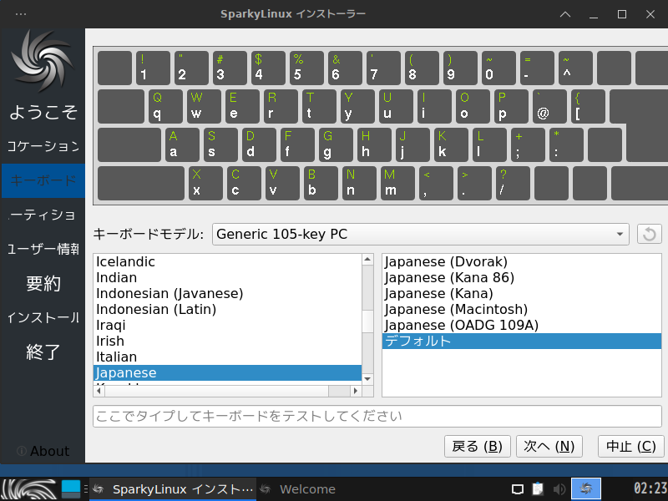Select Iraqi keyboard layout
Screen dimensions: 668x501
[227, 325]
